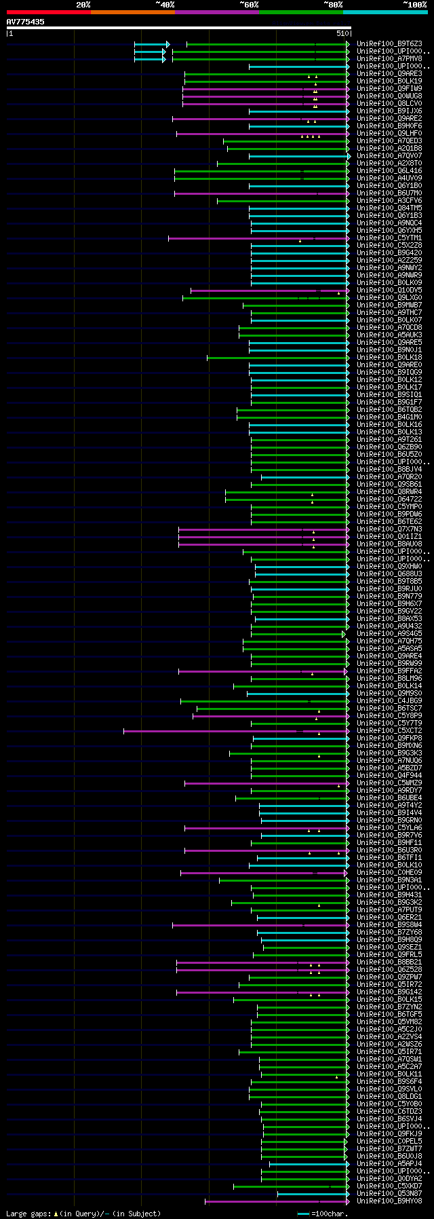This screenshot has width=434, height=1219.
Task: Click hit label UniRef100_B9IJX6
Action: click(389, 111)
